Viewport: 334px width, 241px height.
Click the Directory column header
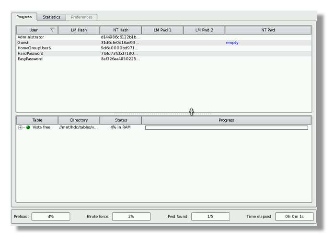point(79,120)
